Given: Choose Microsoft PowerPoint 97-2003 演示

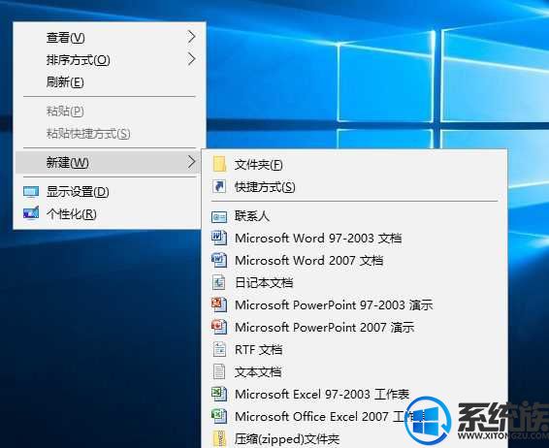Looking at the screenshot, I should pos(354,304).
